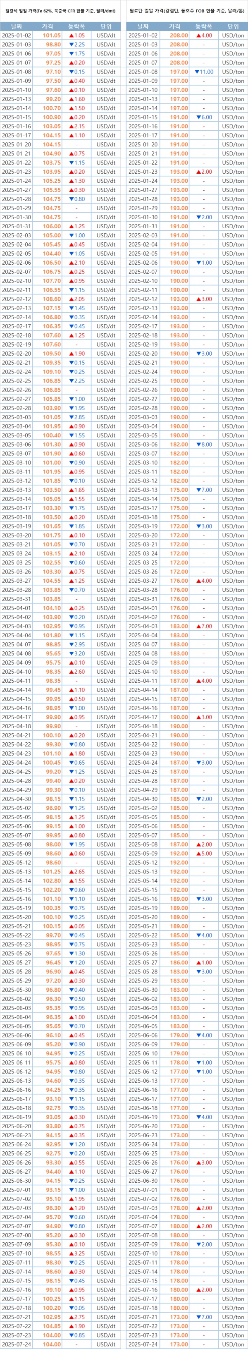248x1349 pixels.
Task: Click iron ore change ▲2.65 on 2025-05-13
Action: point(77,872)
